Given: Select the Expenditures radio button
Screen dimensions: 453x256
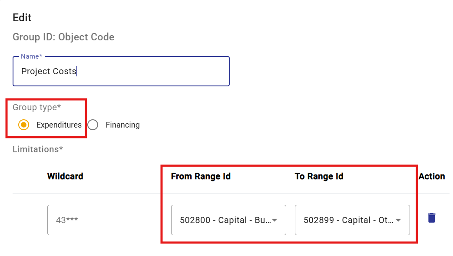Looking at the screenshot, I should (x=24, y=125).
